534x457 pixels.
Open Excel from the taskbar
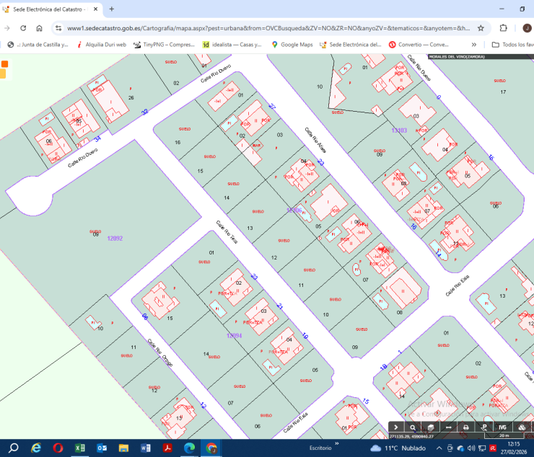click(x=80, y=448)
